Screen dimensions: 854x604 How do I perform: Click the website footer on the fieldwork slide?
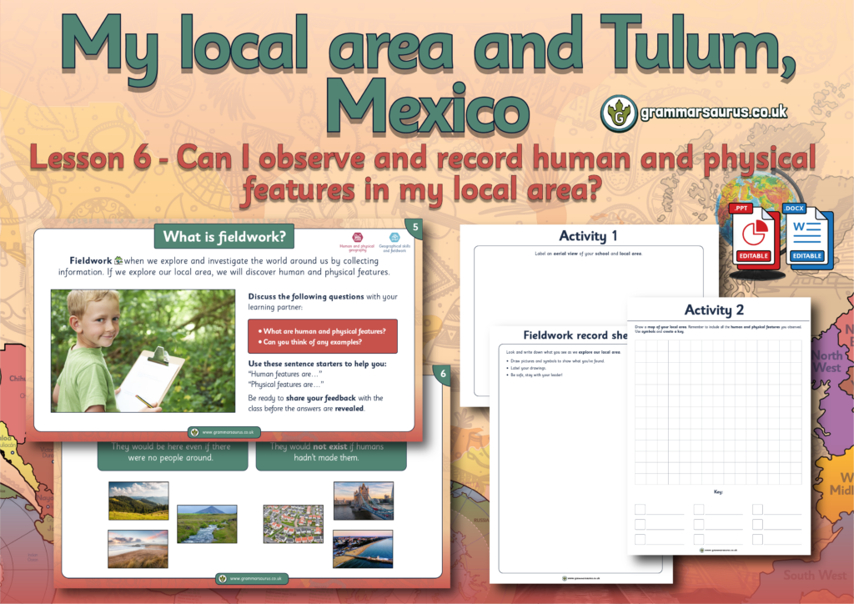(224, 432)
